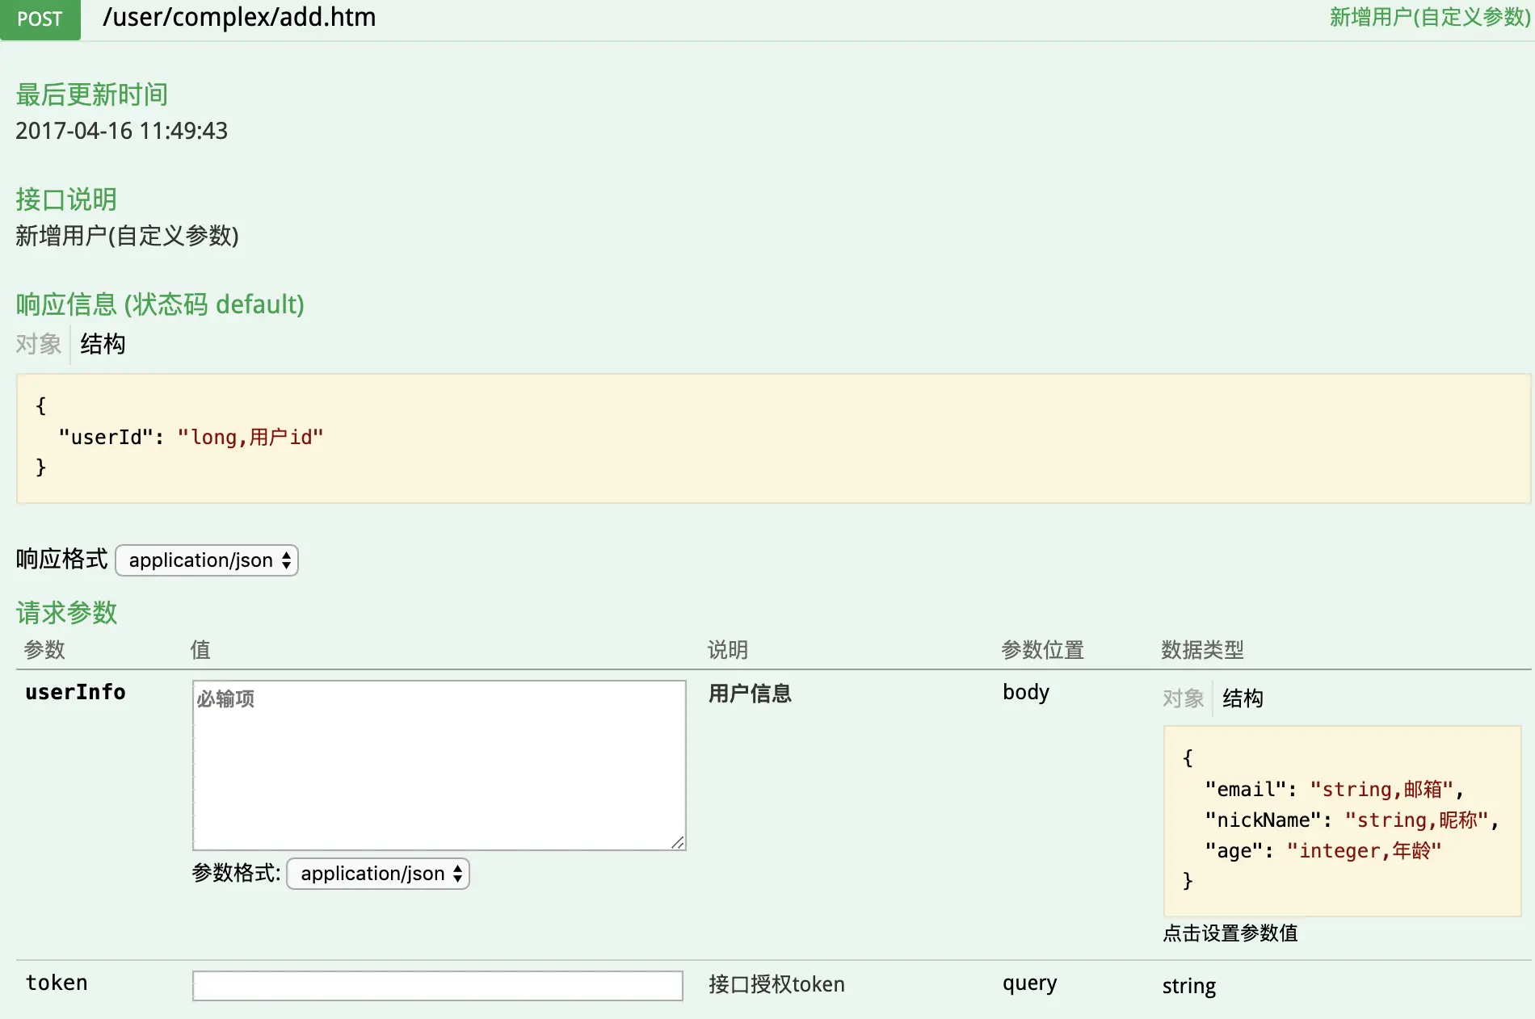Image resolution: width=1535 pixels, height=1019 pixels.
Task: Click the 参数 column header
Action: coord(44,650)
